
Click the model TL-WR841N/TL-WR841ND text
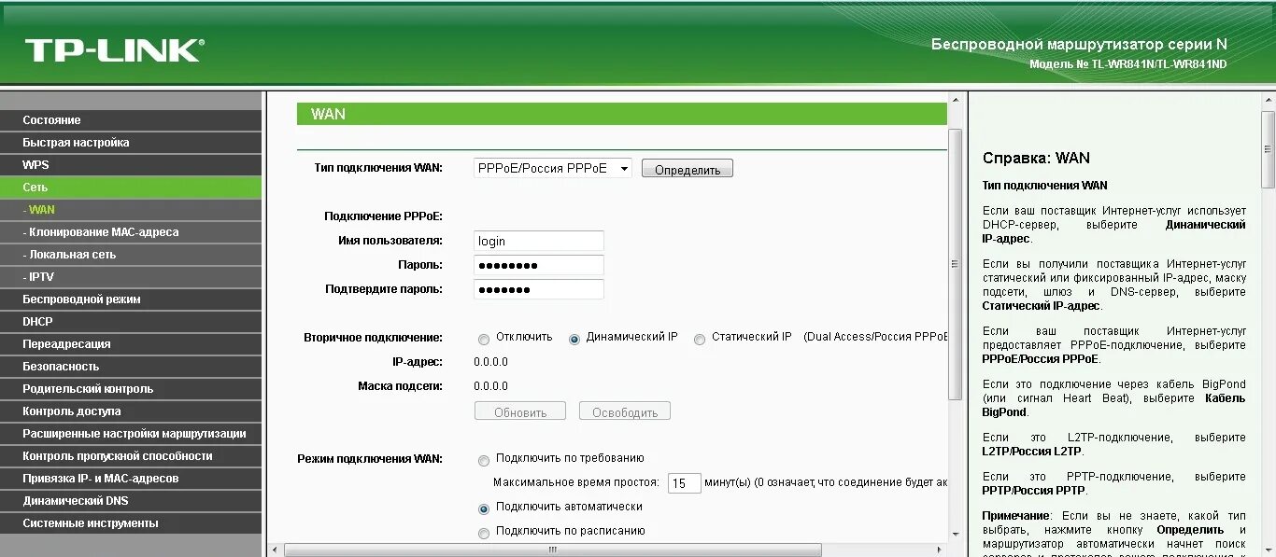[1128, 64]
